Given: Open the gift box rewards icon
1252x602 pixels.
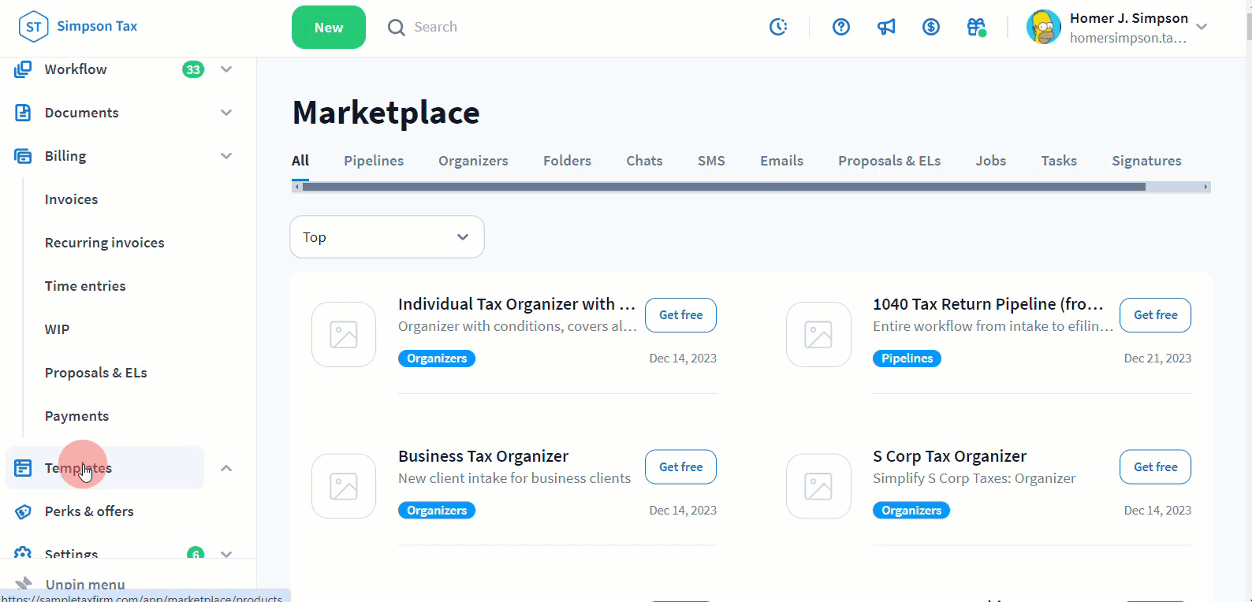Looking at the screenshot, I should [x=976, y=28].
